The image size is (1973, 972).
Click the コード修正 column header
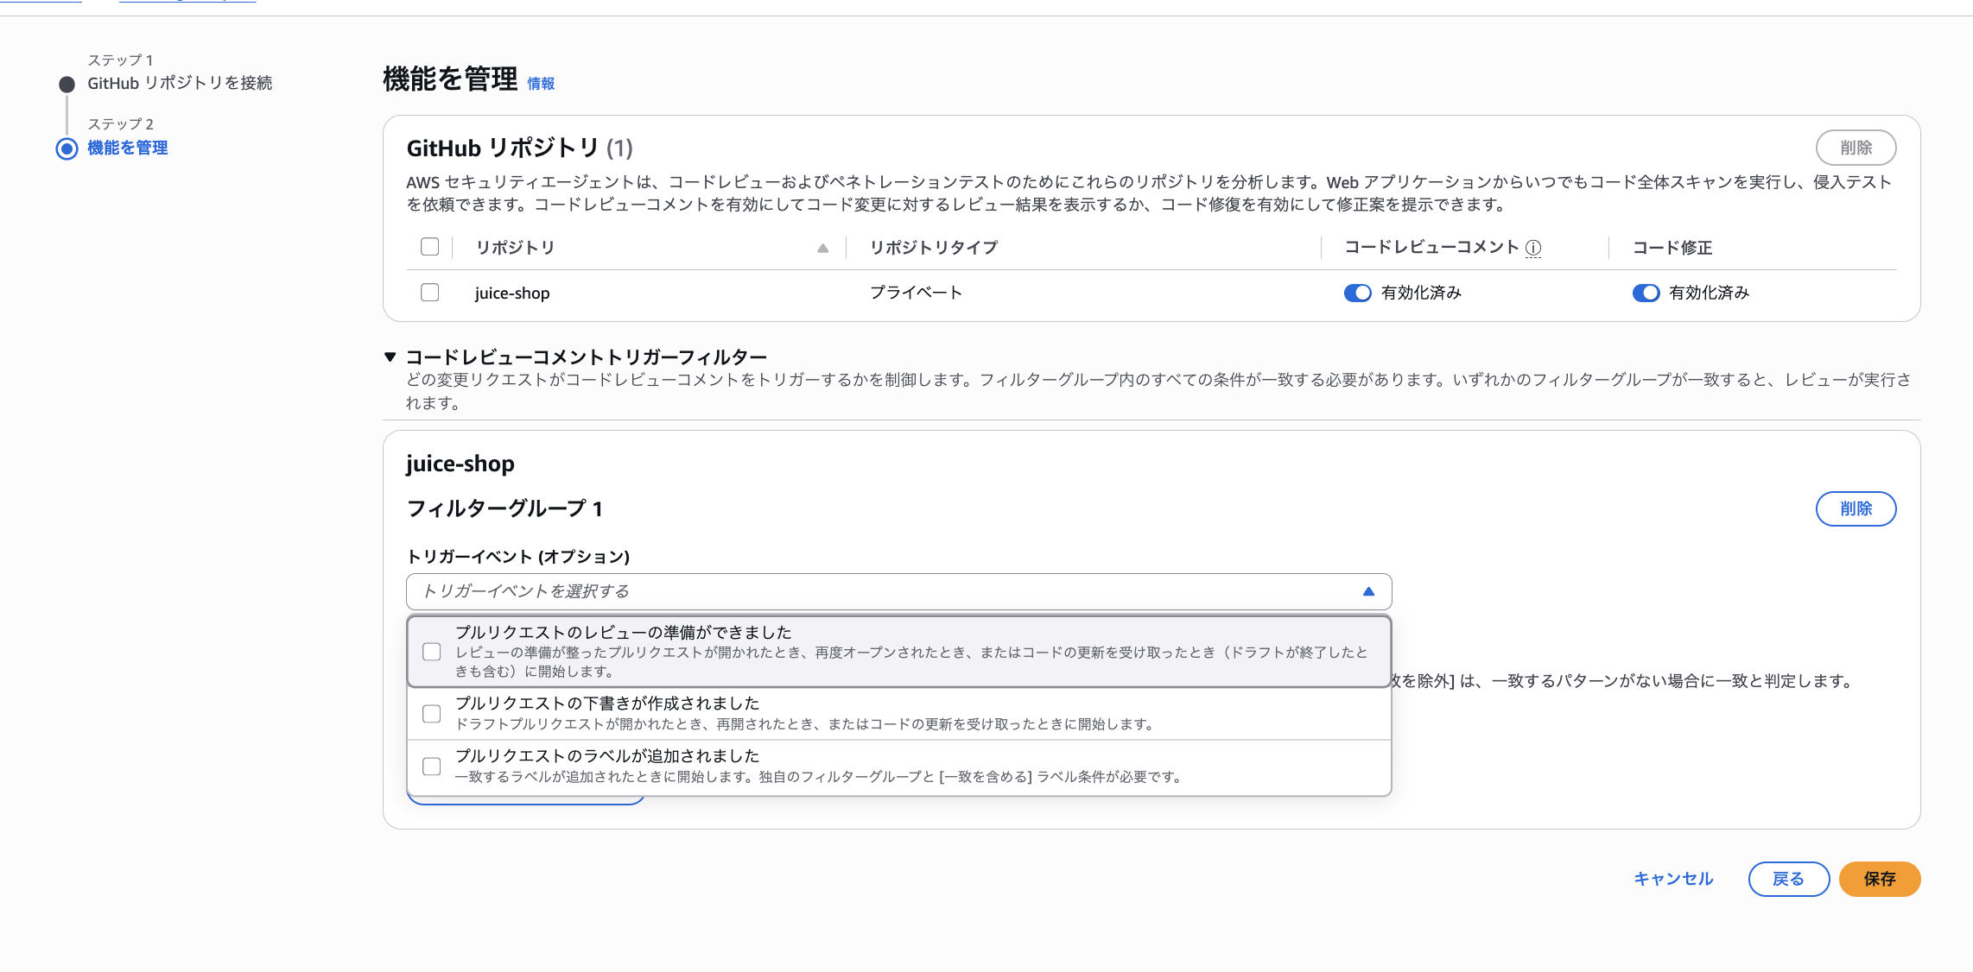pos(1672,248)
